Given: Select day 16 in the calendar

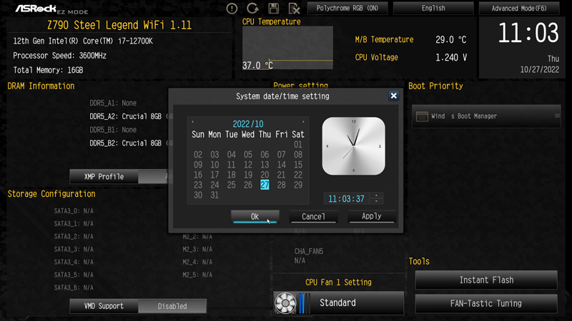Looking at the screenshot, I should [x=198, y=175].
